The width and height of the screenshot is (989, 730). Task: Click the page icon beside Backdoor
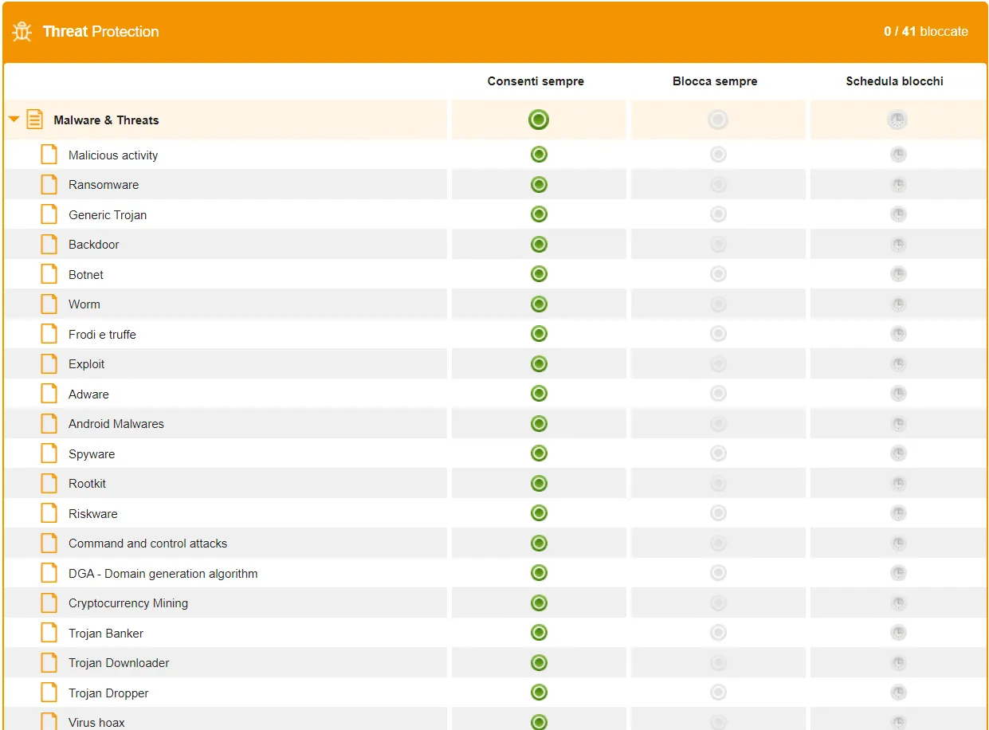(49, 245)
